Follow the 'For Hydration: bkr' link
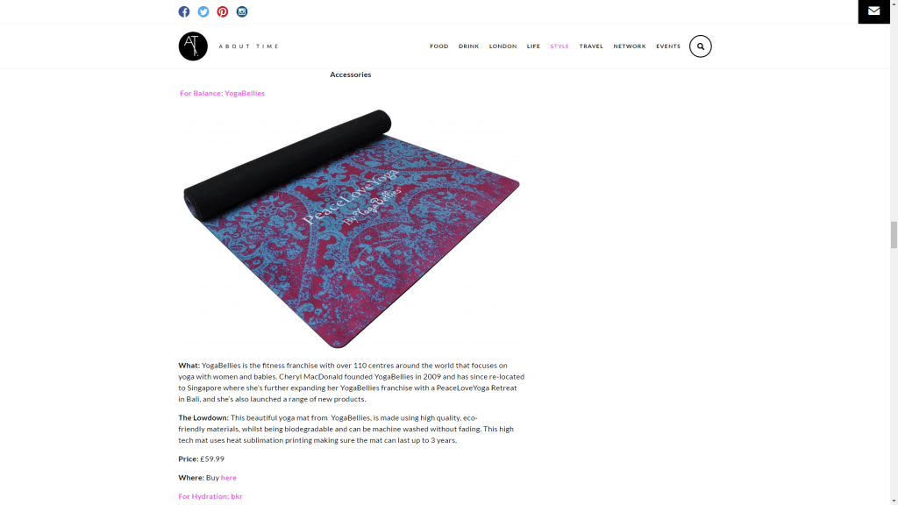898x505 pixels. point(210,496)
